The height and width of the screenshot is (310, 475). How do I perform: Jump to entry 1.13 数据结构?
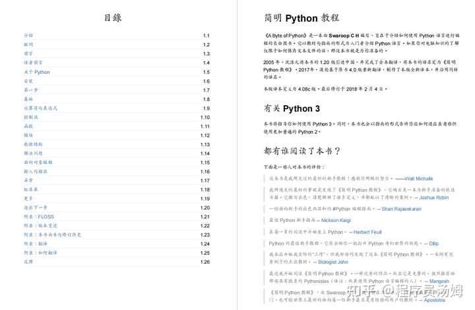click(x=33, y=144)
